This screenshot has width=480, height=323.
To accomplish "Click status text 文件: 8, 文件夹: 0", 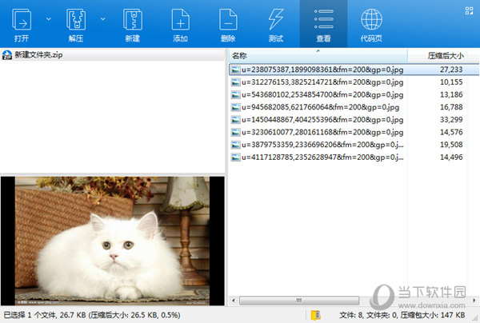I will click(369, 315).
